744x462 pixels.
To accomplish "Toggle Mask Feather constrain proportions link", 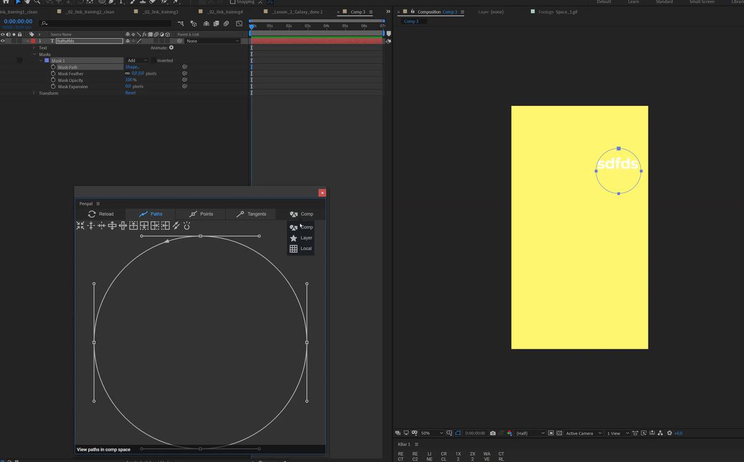I will pos(127,74).
